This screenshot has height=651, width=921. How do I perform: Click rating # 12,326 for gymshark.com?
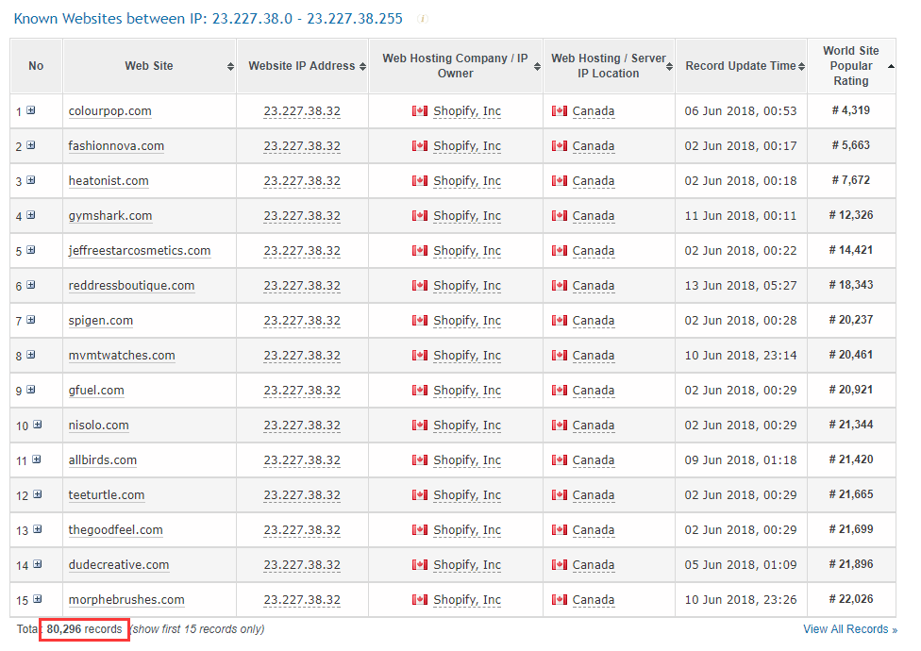[851, 215]
